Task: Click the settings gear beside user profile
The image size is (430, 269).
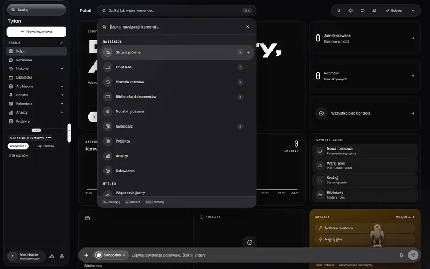Action: 62,257
